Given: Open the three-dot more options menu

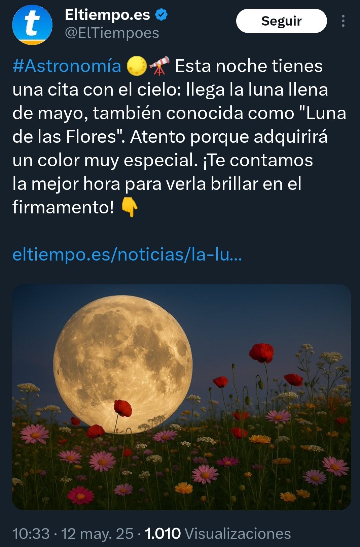Looking at the screenshot, I should click(x=343, y=21).
